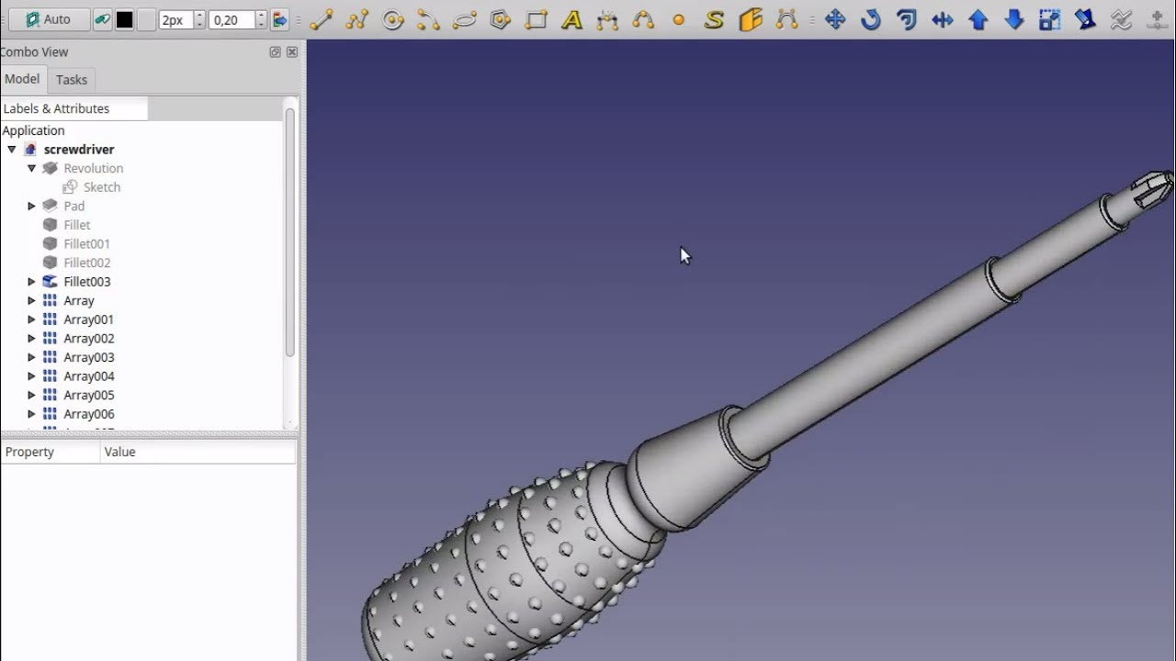Activate the Move tool
Screen dimensions: 1176x661
[835, 19]
